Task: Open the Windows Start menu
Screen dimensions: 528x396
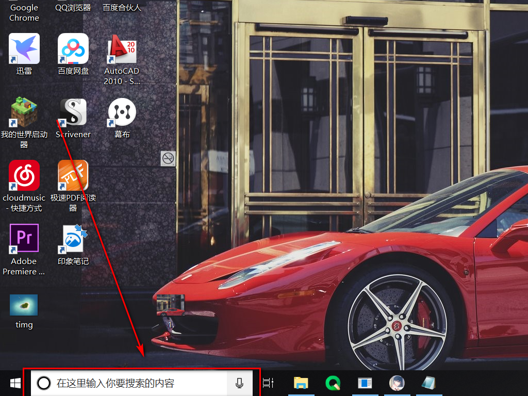Action: point(15,383)
